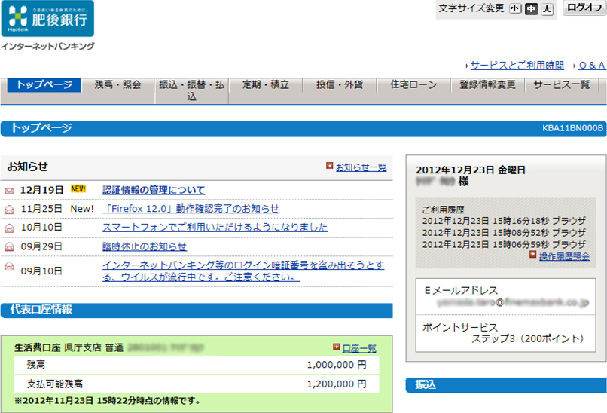Open the 投信・外貨 tab
The height and width of the screenshot is (413, 607).
click(340, 85)
